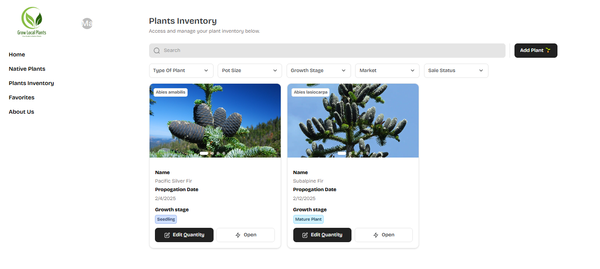Switch to the Native Plants page
This screenshot has width=600, height=269.
click(x=27, y=68)
